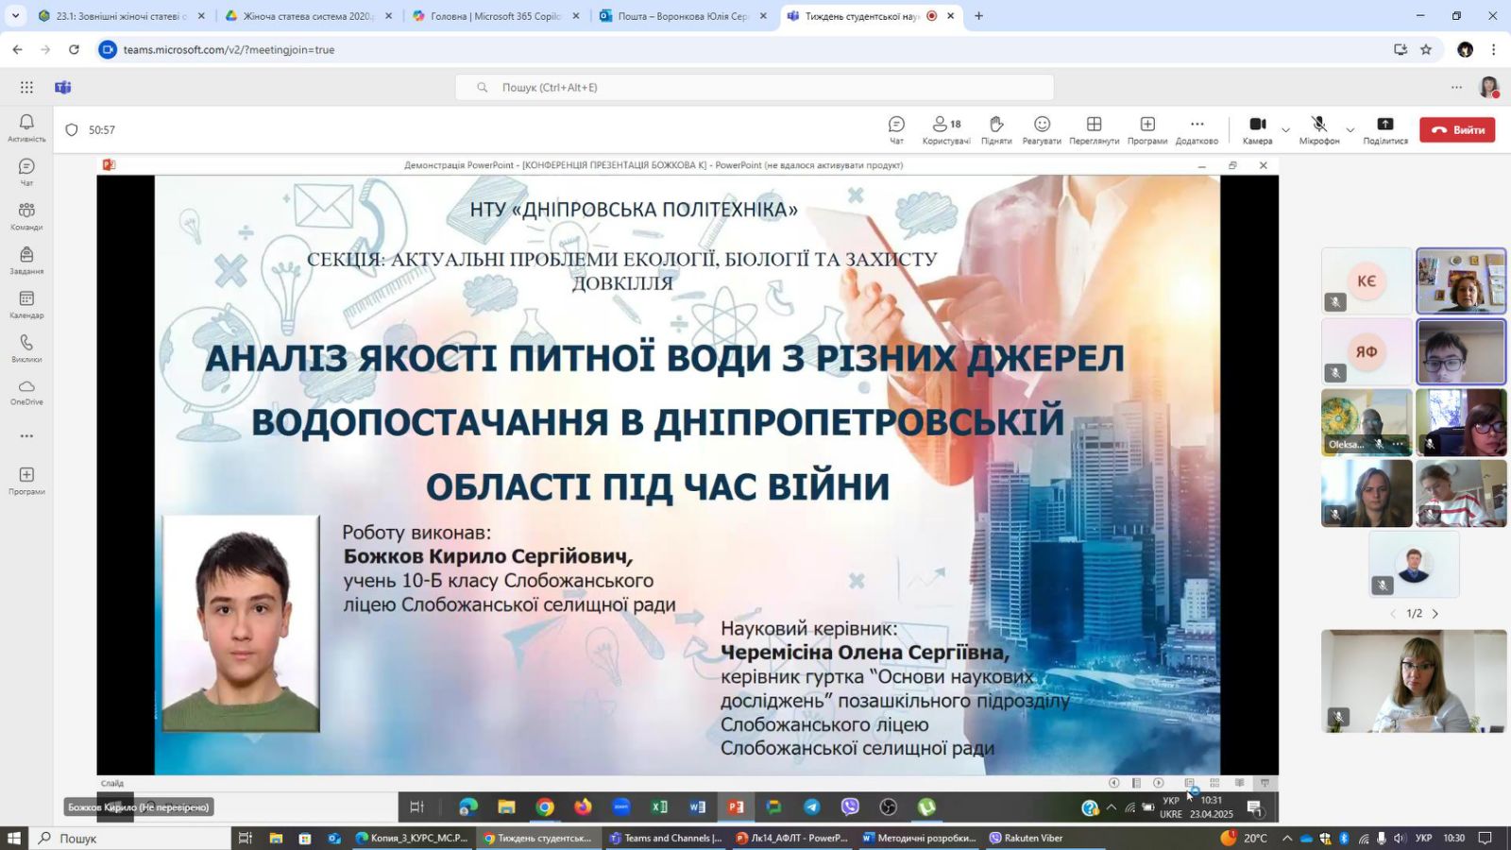Click the Teams search field
This screenshot has width=1511, height=850.
(754, 87)
